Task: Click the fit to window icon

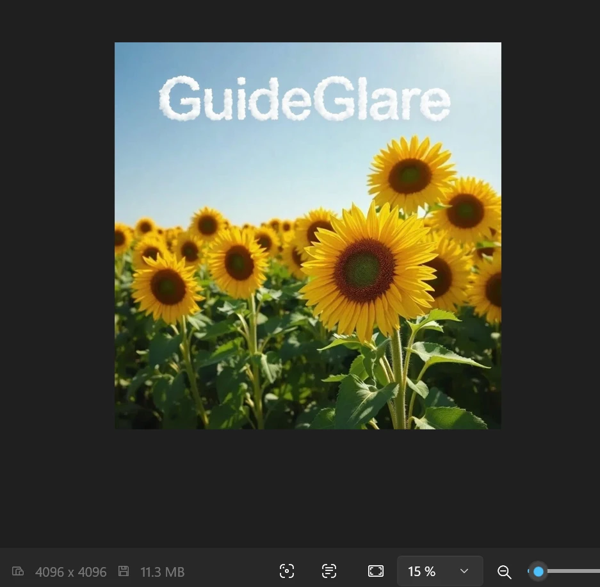Action: pyautogui.click(x=376, y=571)
